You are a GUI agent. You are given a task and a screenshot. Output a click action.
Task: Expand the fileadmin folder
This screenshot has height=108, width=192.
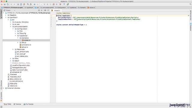[x=6, y=15]
